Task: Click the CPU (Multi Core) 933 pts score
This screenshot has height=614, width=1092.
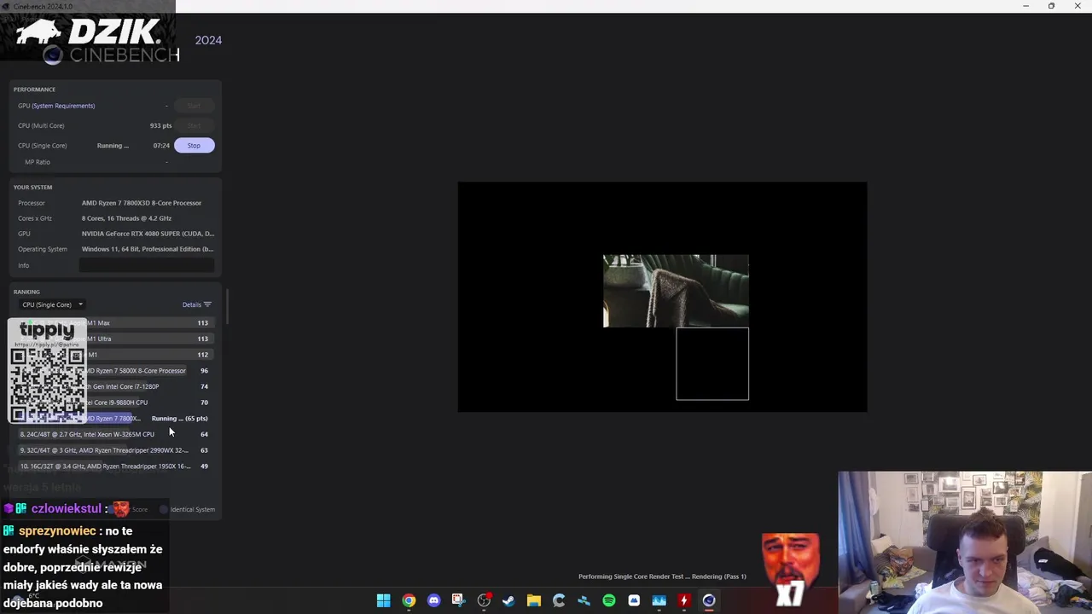Action: (160, 125)
